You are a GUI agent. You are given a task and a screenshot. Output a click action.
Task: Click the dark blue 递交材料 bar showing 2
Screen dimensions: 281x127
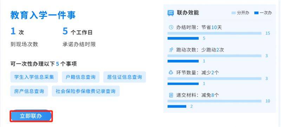[177, 106]
